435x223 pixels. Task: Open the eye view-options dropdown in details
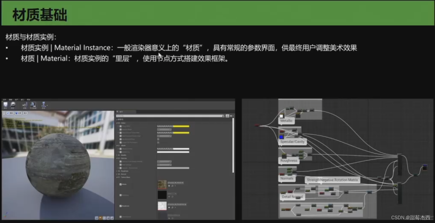click(x=232, y=116)
